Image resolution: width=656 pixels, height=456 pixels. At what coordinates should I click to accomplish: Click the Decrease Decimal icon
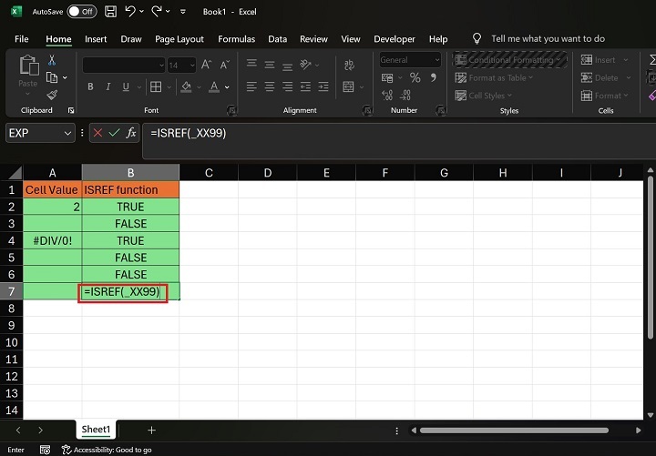(405, 96)
